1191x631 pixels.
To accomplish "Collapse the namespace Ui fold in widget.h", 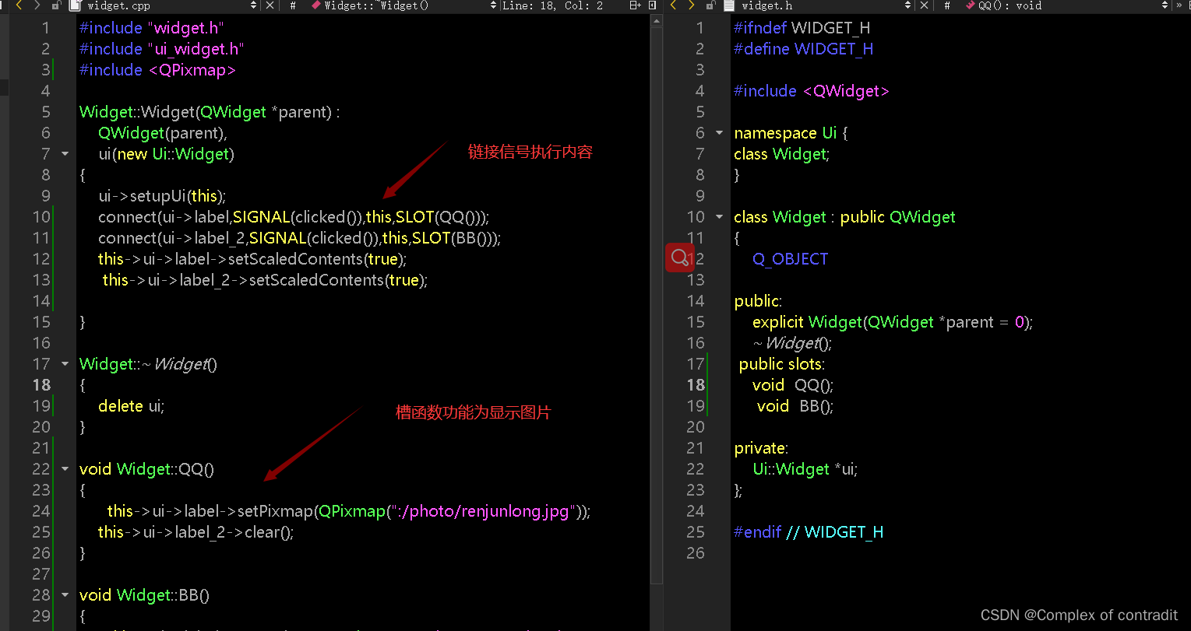I will coord(719,132).
